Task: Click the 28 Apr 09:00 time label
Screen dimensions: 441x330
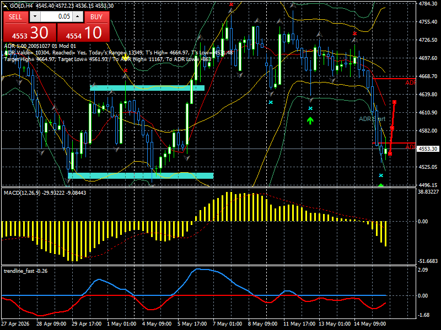Action: 51,323
